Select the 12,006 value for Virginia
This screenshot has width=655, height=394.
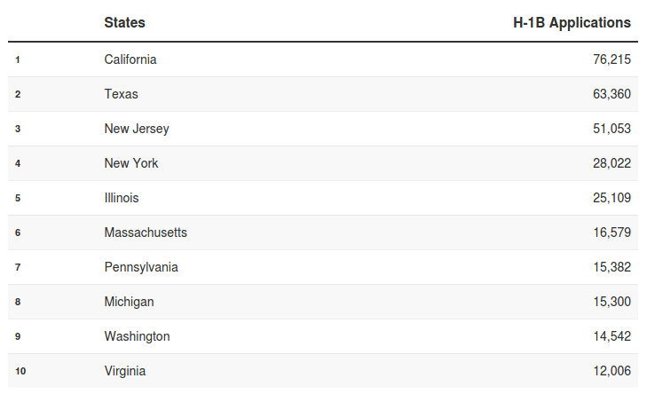point(612,371)
